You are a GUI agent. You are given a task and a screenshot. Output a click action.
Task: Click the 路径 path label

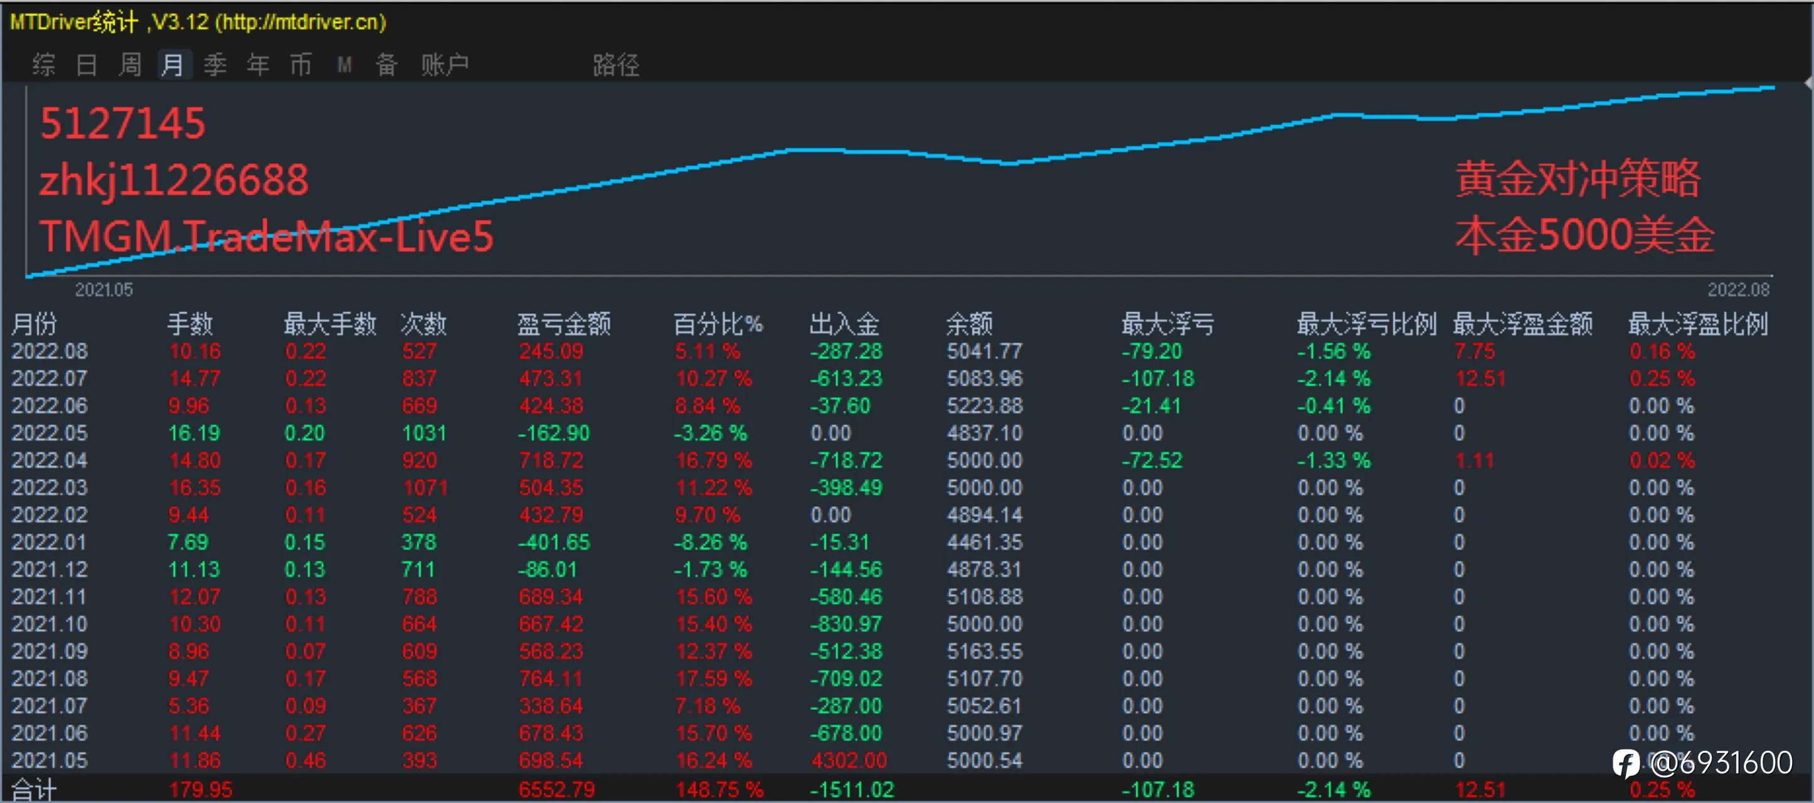pyautogui.click(x=616, y=65)
